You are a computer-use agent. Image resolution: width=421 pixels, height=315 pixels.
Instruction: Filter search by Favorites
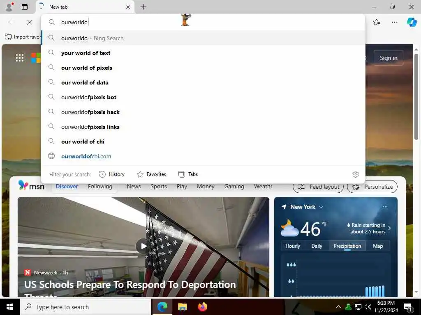coord(151,174)
